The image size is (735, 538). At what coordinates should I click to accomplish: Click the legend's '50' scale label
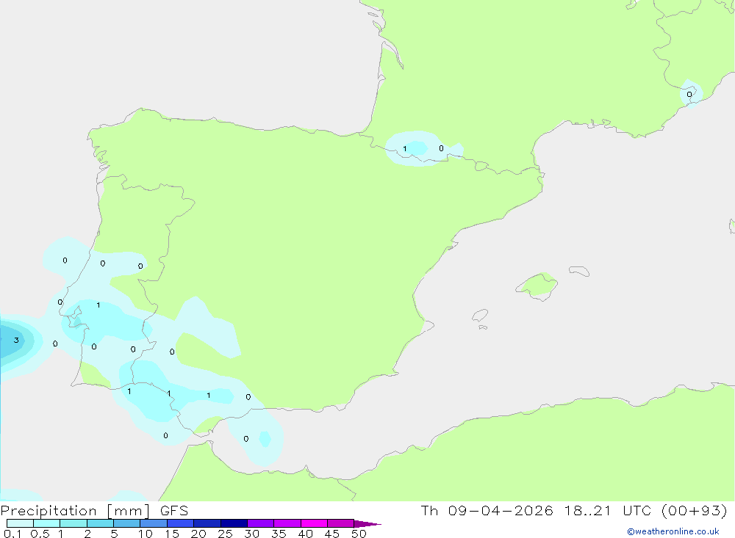pyautogui.click(x=359, y=534)
